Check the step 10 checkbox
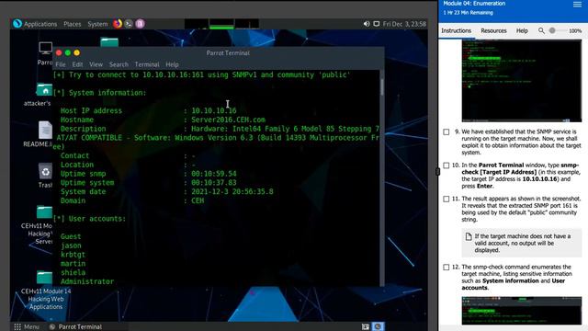This screenshot has width=588, height=331. pyautogui.click(x=447, y=165)
